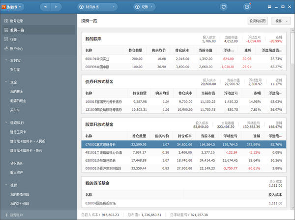Sort 我的股票 by 购买均价 column header

(159, 50)
